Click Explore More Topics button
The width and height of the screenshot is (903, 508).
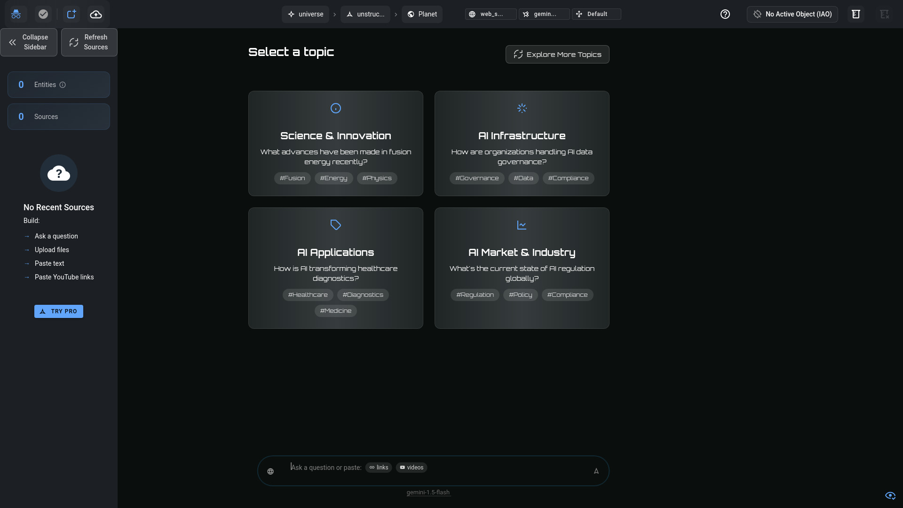click(x=557, y=55)
